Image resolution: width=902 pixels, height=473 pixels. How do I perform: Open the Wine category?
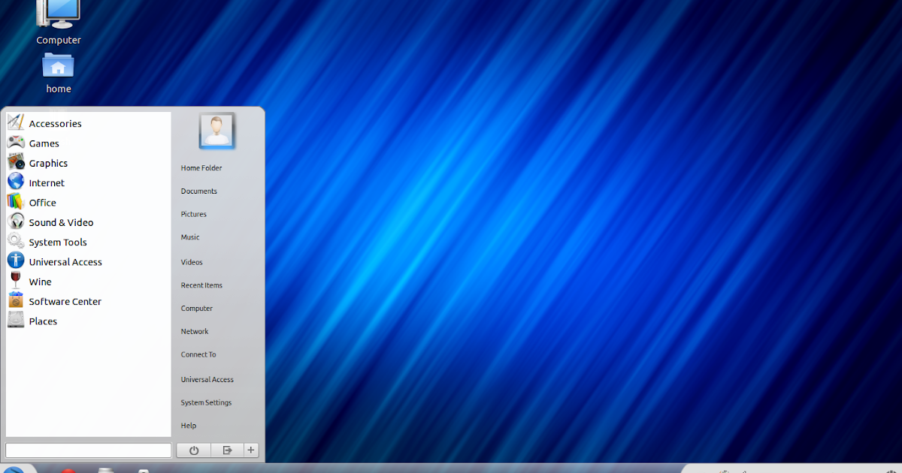pos(40,282)
